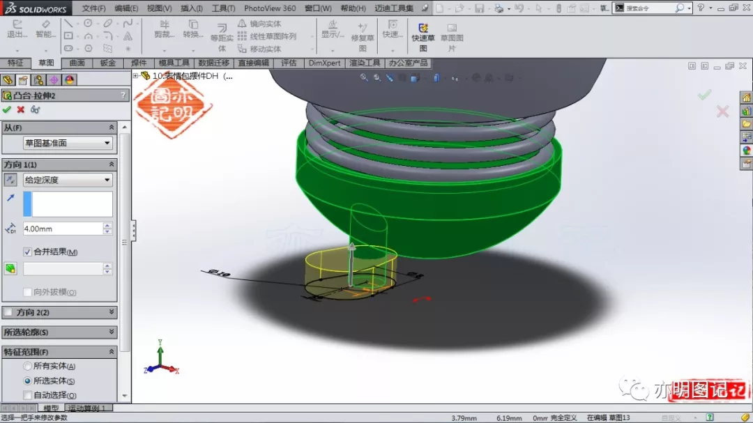Expand the design tree node 10.表情包摆件DH
Viewport: 753px width, 423px height.
point(136,76)
